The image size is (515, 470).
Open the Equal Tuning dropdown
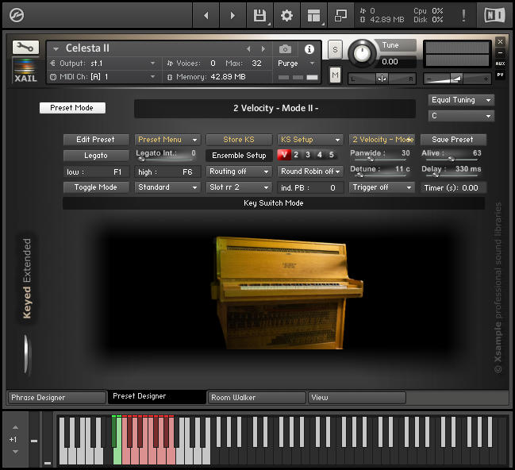point(461,100)
